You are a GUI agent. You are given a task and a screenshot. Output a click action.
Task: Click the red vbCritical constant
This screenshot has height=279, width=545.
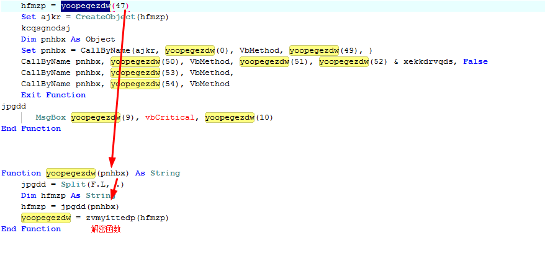pyautogui.click(x=169, y=118)
